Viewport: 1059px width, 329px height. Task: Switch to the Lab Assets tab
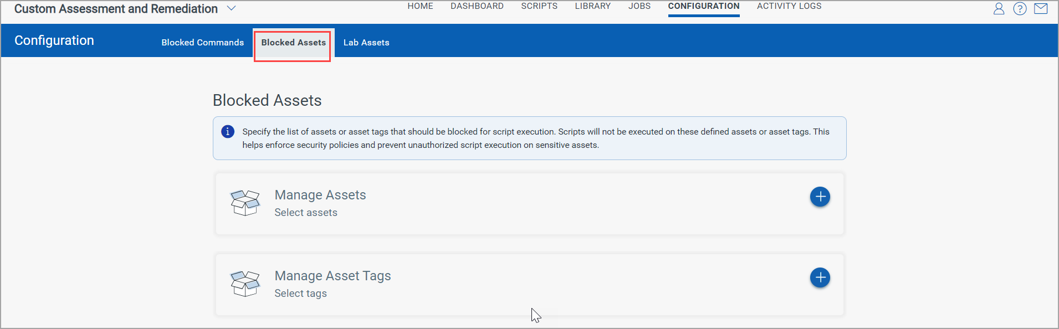(366, 43)
